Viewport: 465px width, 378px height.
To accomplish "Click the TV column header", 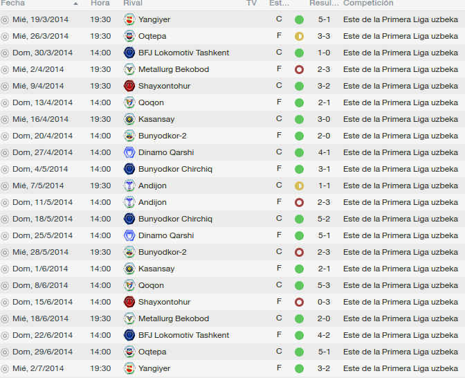I will (251, 3).
